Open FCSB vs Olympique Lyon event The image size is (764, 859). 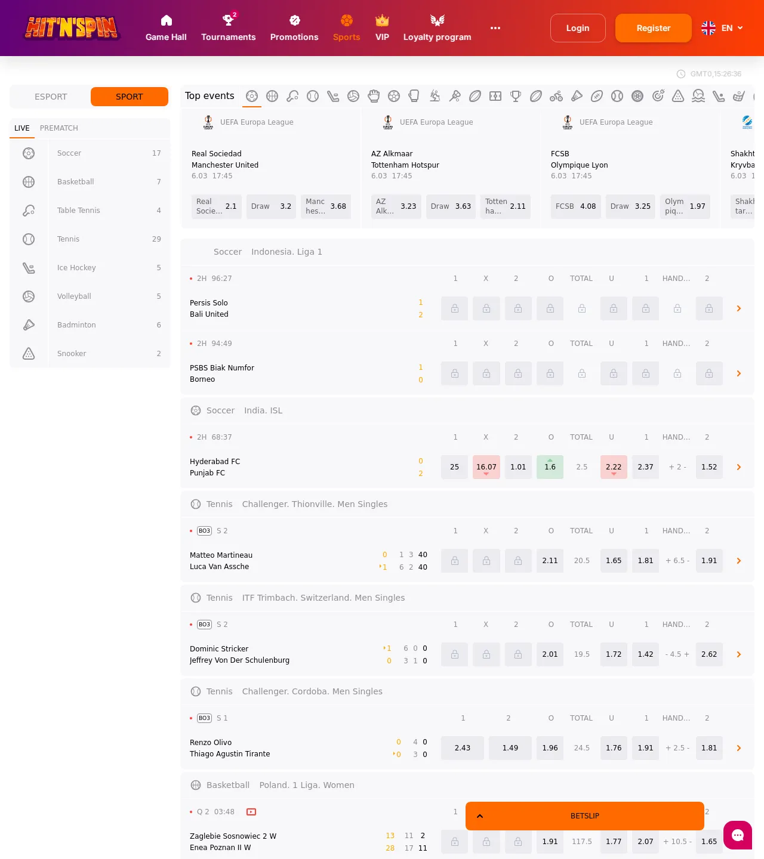[x=580, y=159]
